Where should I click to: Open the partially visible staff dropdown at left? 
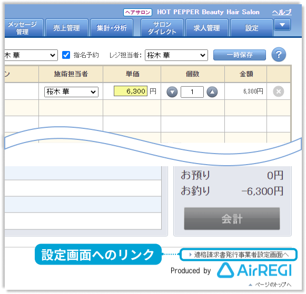click(x=31, y=55)
